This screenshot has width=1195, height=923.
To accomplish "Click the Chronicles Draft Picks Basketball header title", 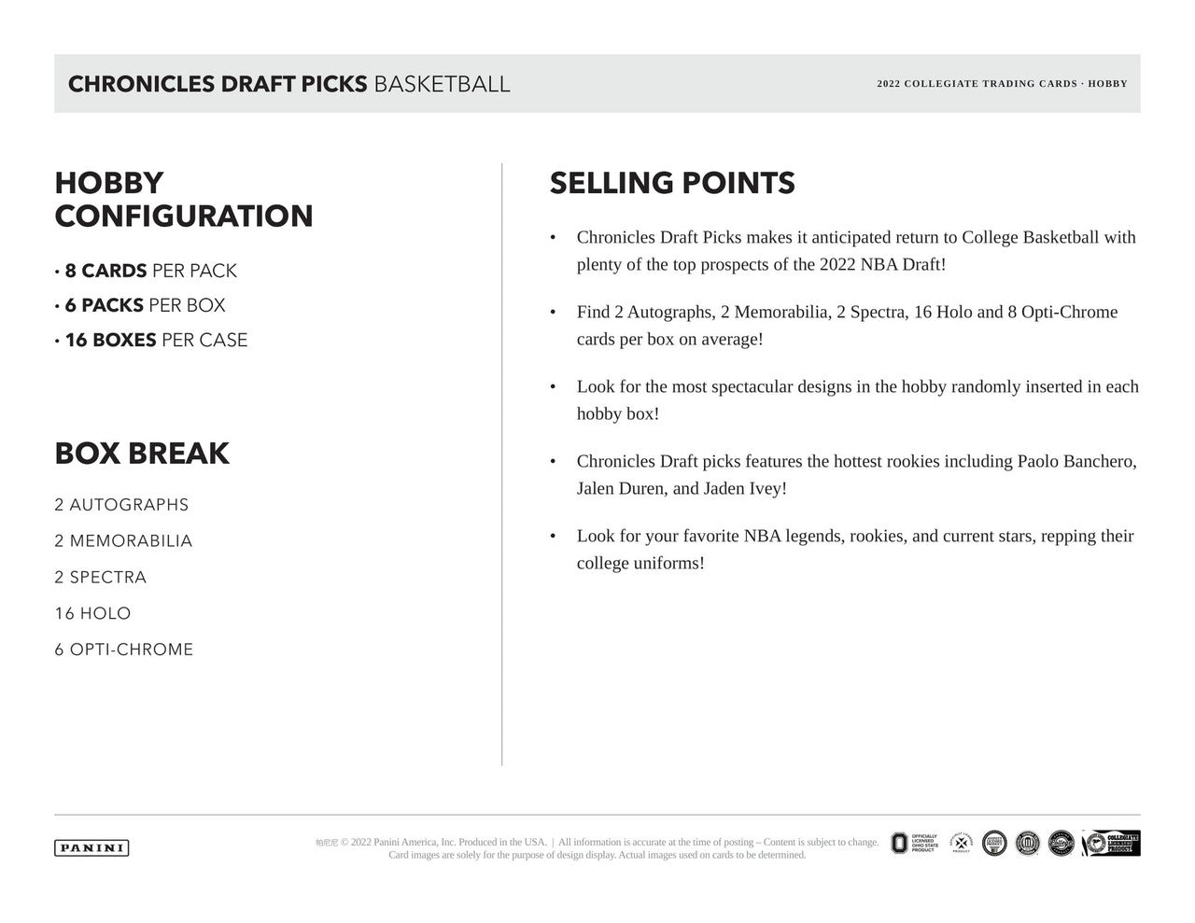I will tap(289, 84).
